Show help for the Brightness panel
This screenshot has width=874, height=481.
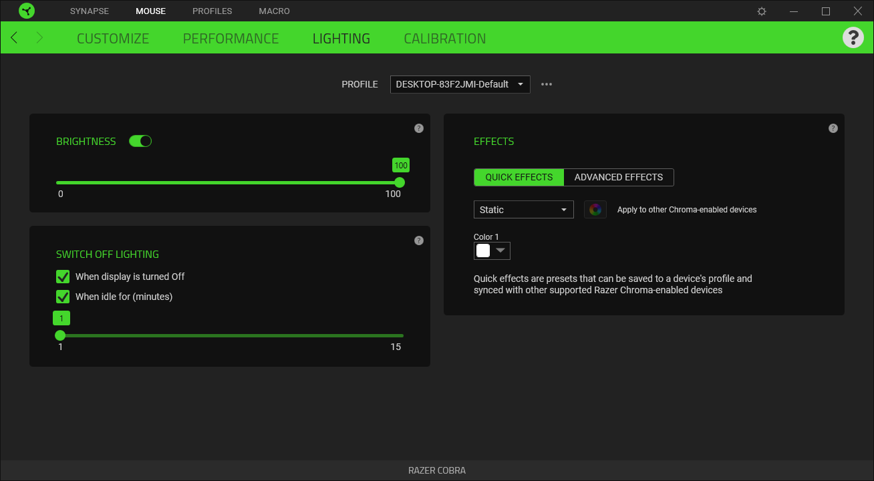pos(419,128)
